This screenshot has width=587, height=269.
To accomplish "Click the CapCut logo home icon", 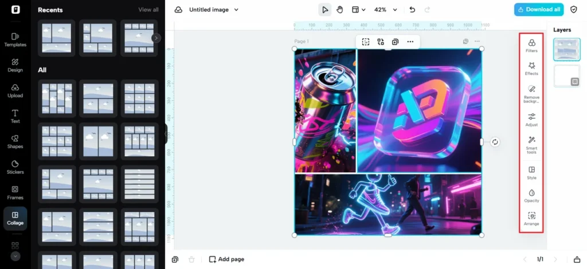I will 15,10.
